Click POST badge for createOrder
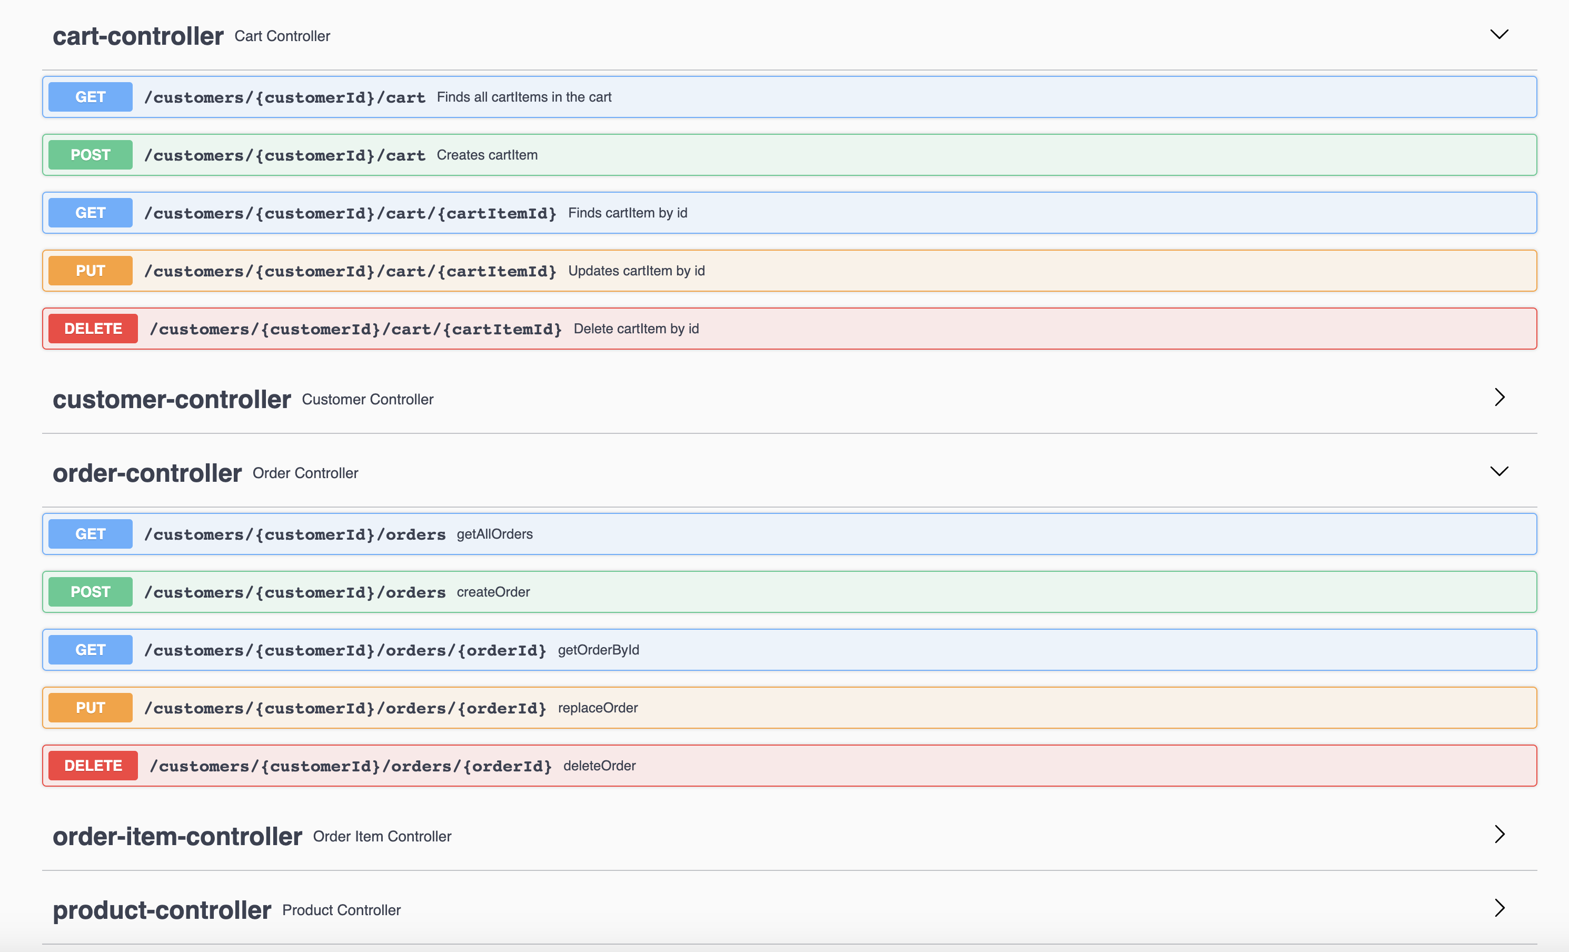Viewport: 1569px width, 952px height. tap(91, 591)
